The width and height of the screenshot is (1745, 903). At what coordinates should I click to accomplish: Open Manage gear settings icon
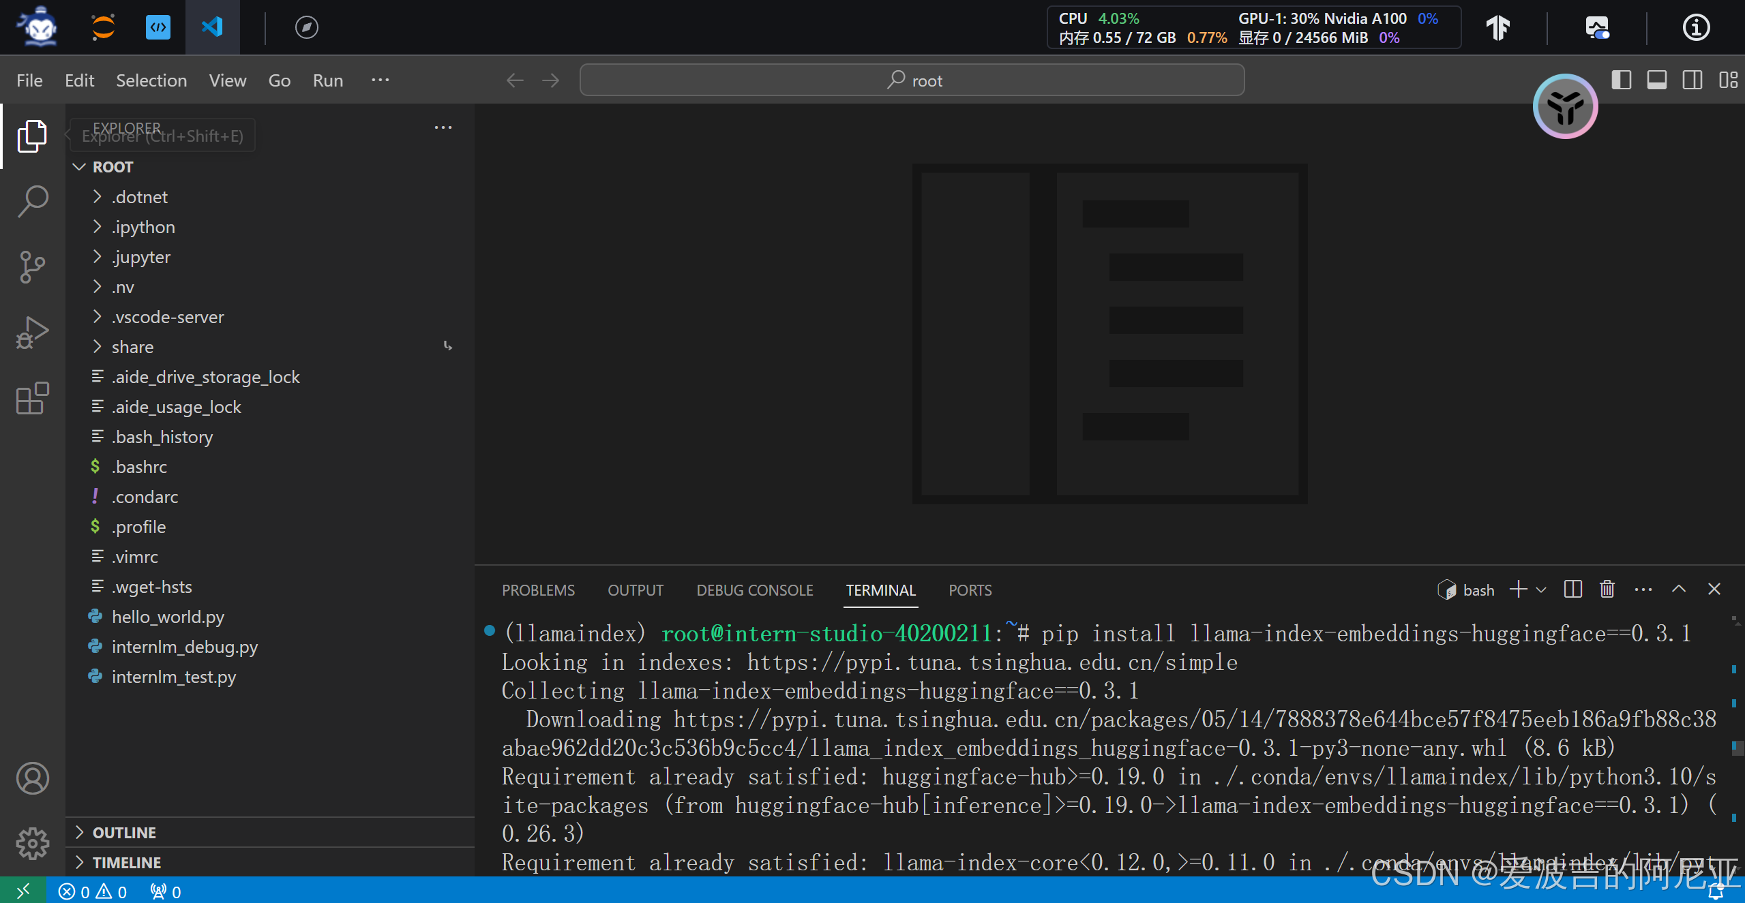click(x=32, y=844)
